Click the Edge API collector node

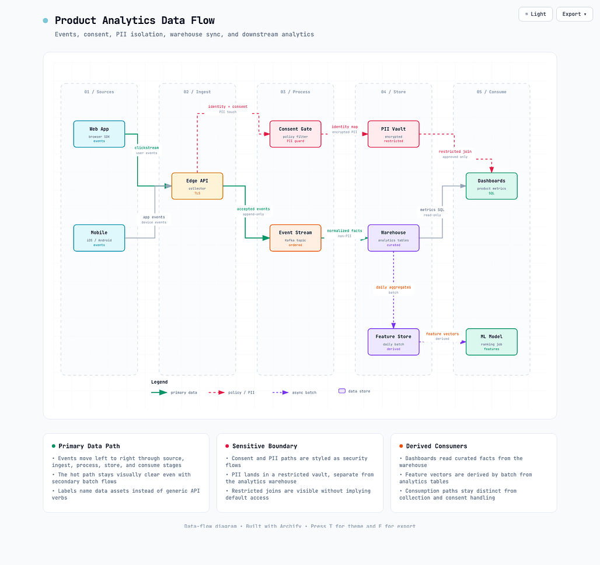197,186
